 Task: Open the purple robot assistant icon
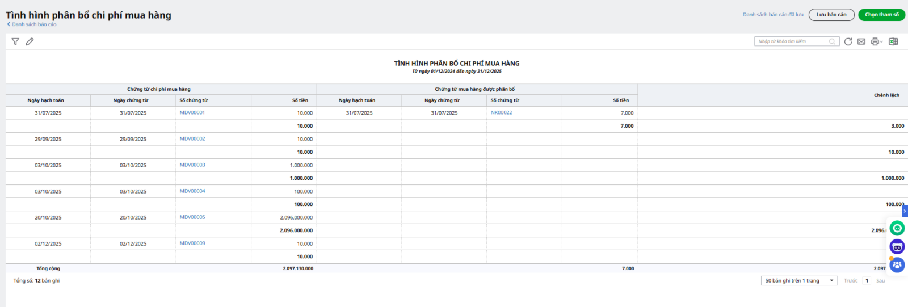[897, 247]
